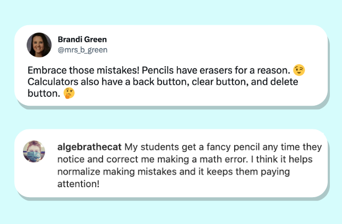The height and width of the screenshot is (224, 342).
Task: Click the word "reason" before the wink emoji
Action: click(x=274, y=70)
